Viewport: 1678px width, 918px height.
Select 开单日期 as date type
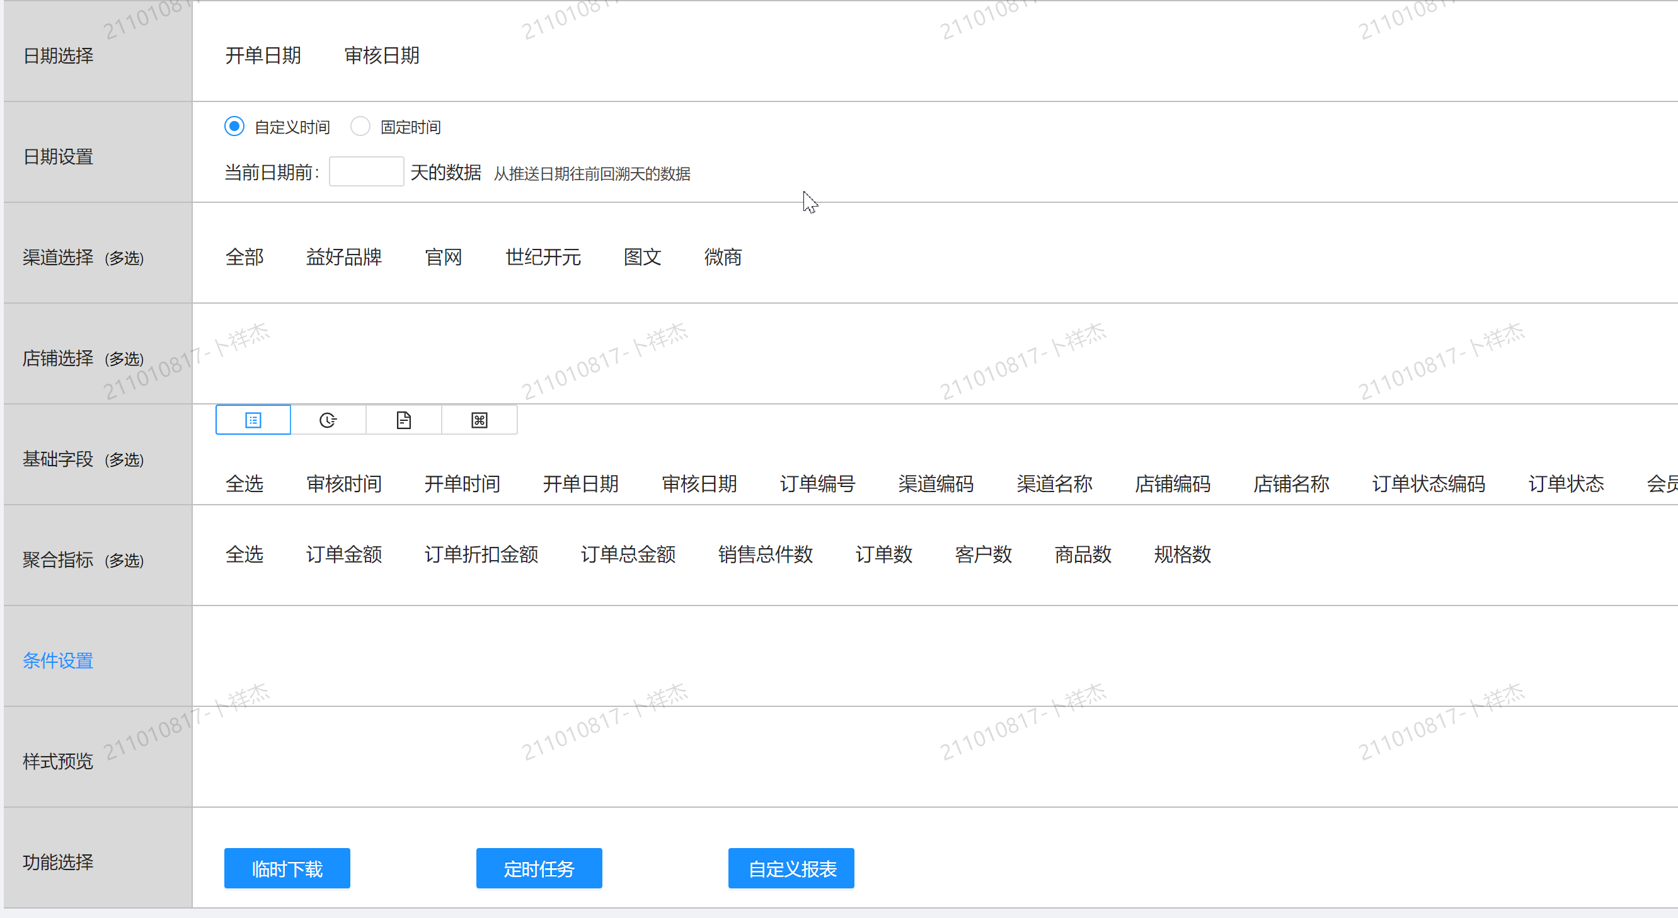[263, 55]
